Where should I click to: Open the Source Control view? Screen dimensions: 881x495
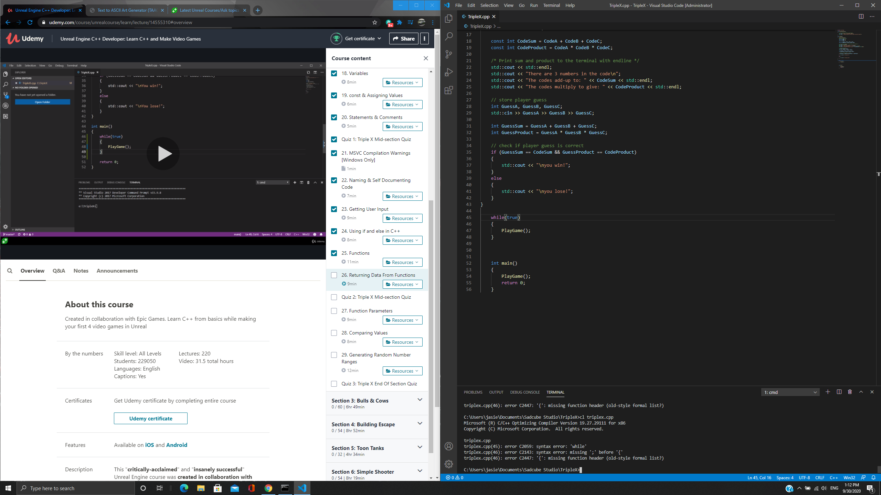point(449,54)
